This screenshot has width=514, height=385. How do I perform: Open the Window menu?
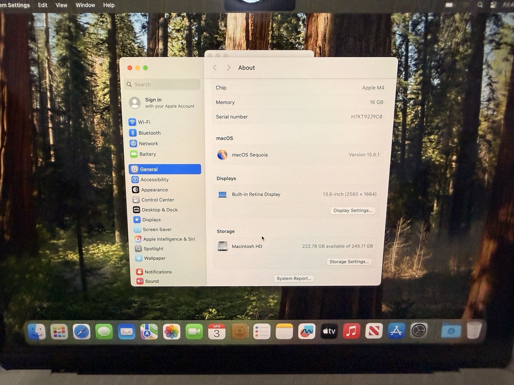[85, 5]
